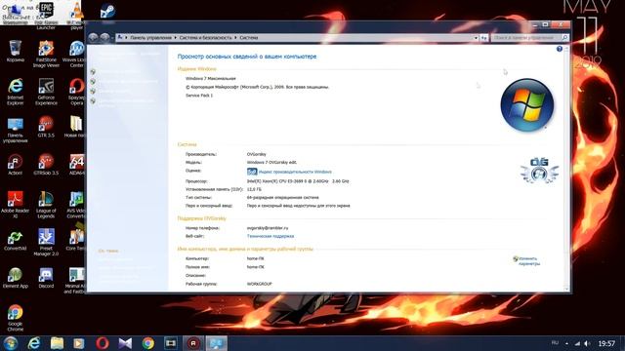The image size is (625, 351).
Task: Click the System window vertical scrollbar
Action: click(566, 169)
